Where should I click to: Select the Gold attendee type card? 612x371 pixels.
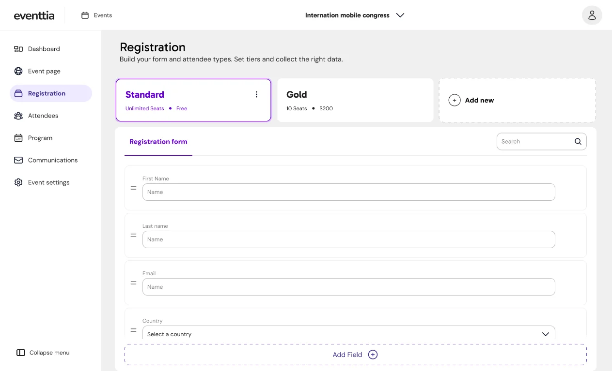[x=355, y=100]
